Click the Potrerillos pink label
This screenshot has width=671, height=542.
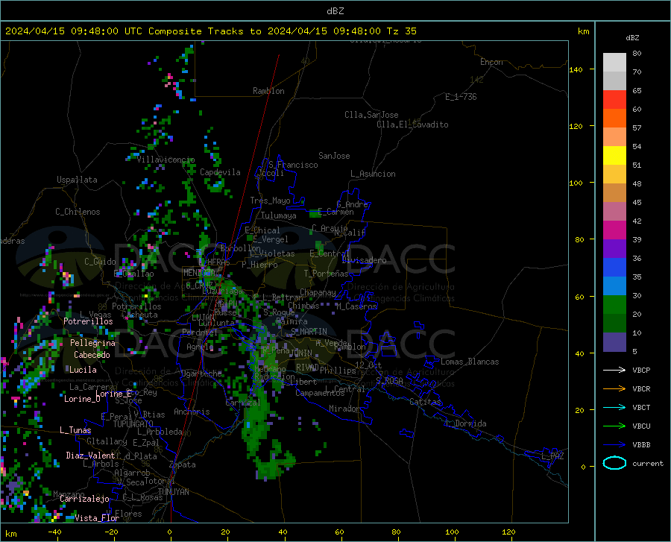click(88, 321)
